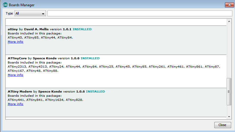Screen dimensions: 235x132
Task: Select the ATtiny Modern by Spence Konde entry
Action: (x=116, y=103)
